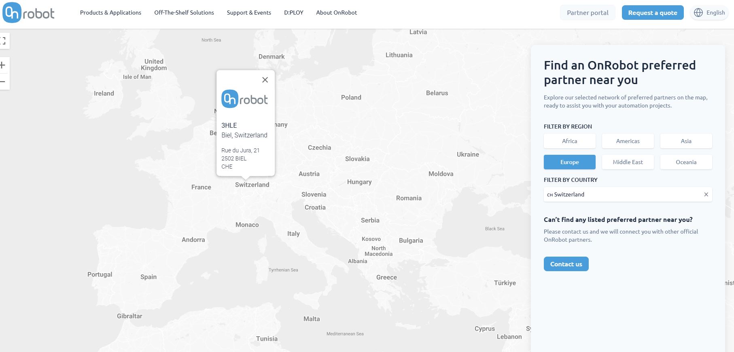Open the D:PLOY menu item
This screenshot has width=734, height=352.
(293, 13)
